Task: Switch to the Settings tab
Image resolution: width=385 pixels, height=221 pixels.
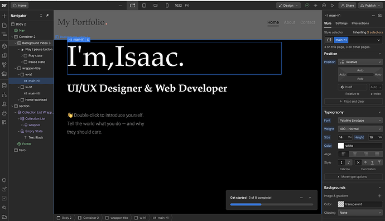Action: [x=341, y=23]
